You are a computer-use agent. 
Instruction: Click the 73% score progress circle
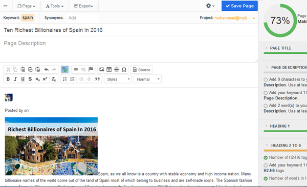(280, 20)
